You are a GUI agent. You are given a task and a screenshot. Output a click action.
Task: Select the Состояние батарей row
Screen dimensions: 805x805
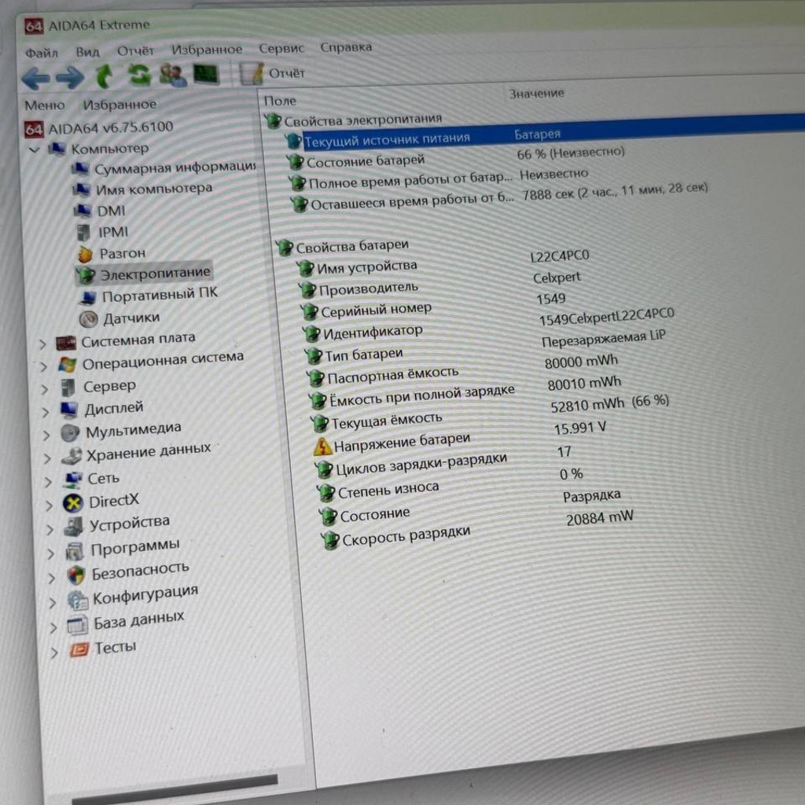point(455,157)
